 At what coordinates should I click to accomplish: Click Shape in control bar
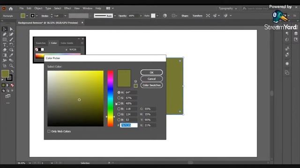point(185,16)
